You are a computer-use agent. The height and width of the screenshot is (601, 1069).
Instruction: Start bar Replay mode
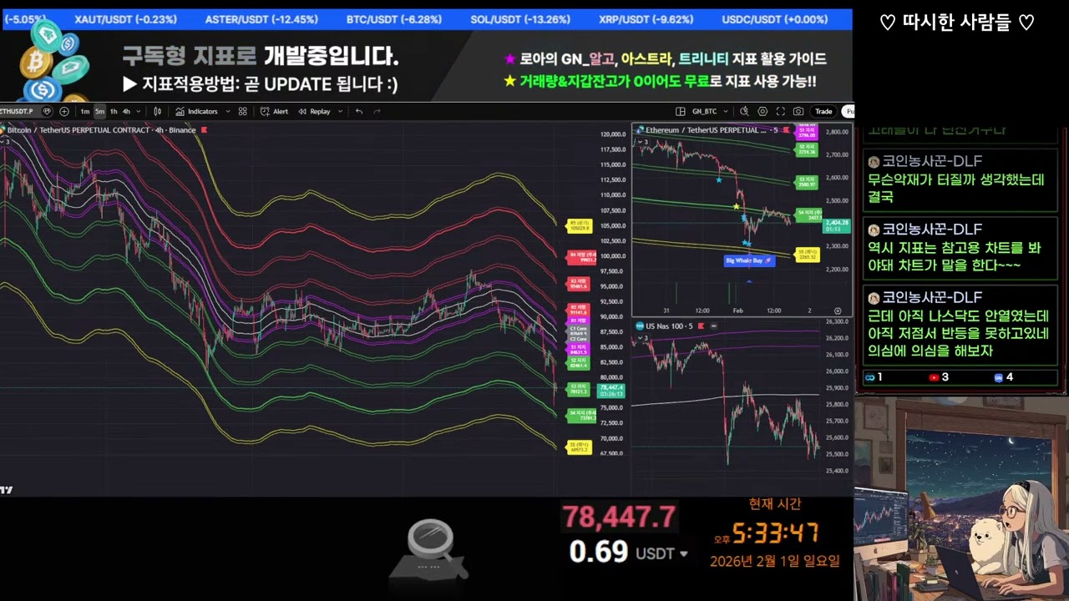click(x=315, y=111)
